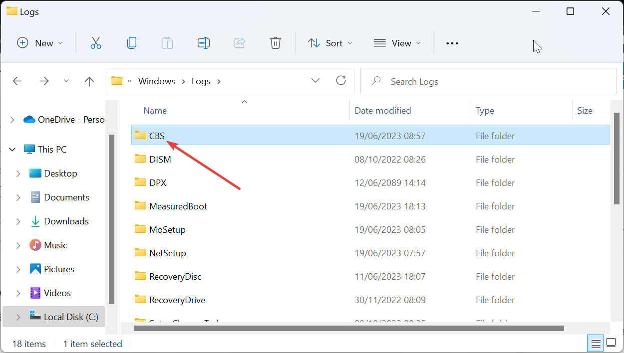This screenshot has height=353, width=624.
Task: Navigate up to the parent folder
Action: click(89, 81)
